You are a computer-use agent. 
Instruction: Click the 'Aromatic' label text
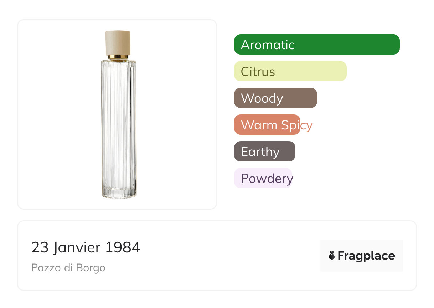tap(268, 45)
